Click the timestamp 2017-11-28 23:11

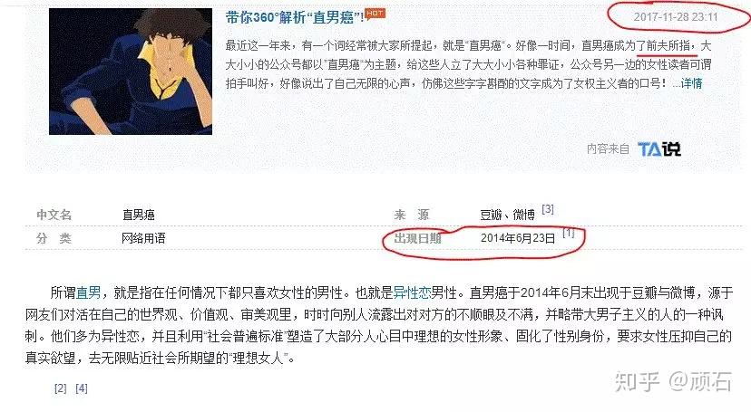click(676, 16)
